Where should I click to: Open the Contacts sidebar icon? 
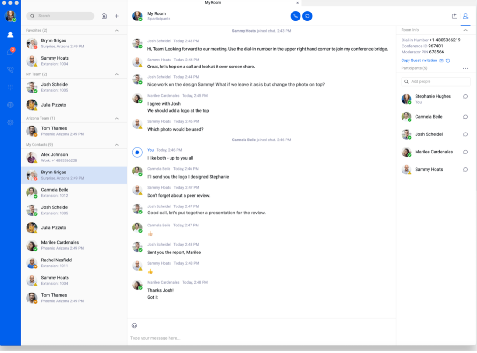pyautogui.click(x=10, y=33)
